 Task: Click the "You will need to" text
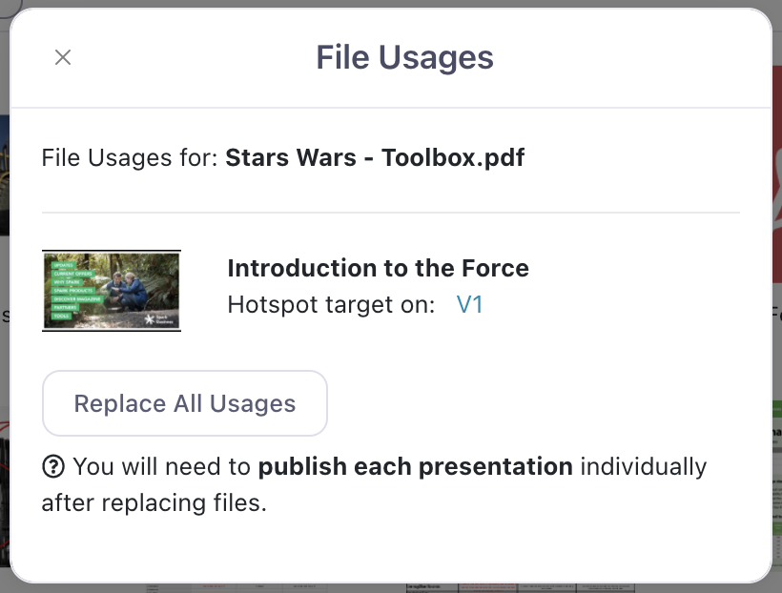163,467
